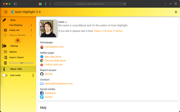This screenshot has height=112, width=180.
Task: Select the empty rule entry
Action: pos(14,30)
